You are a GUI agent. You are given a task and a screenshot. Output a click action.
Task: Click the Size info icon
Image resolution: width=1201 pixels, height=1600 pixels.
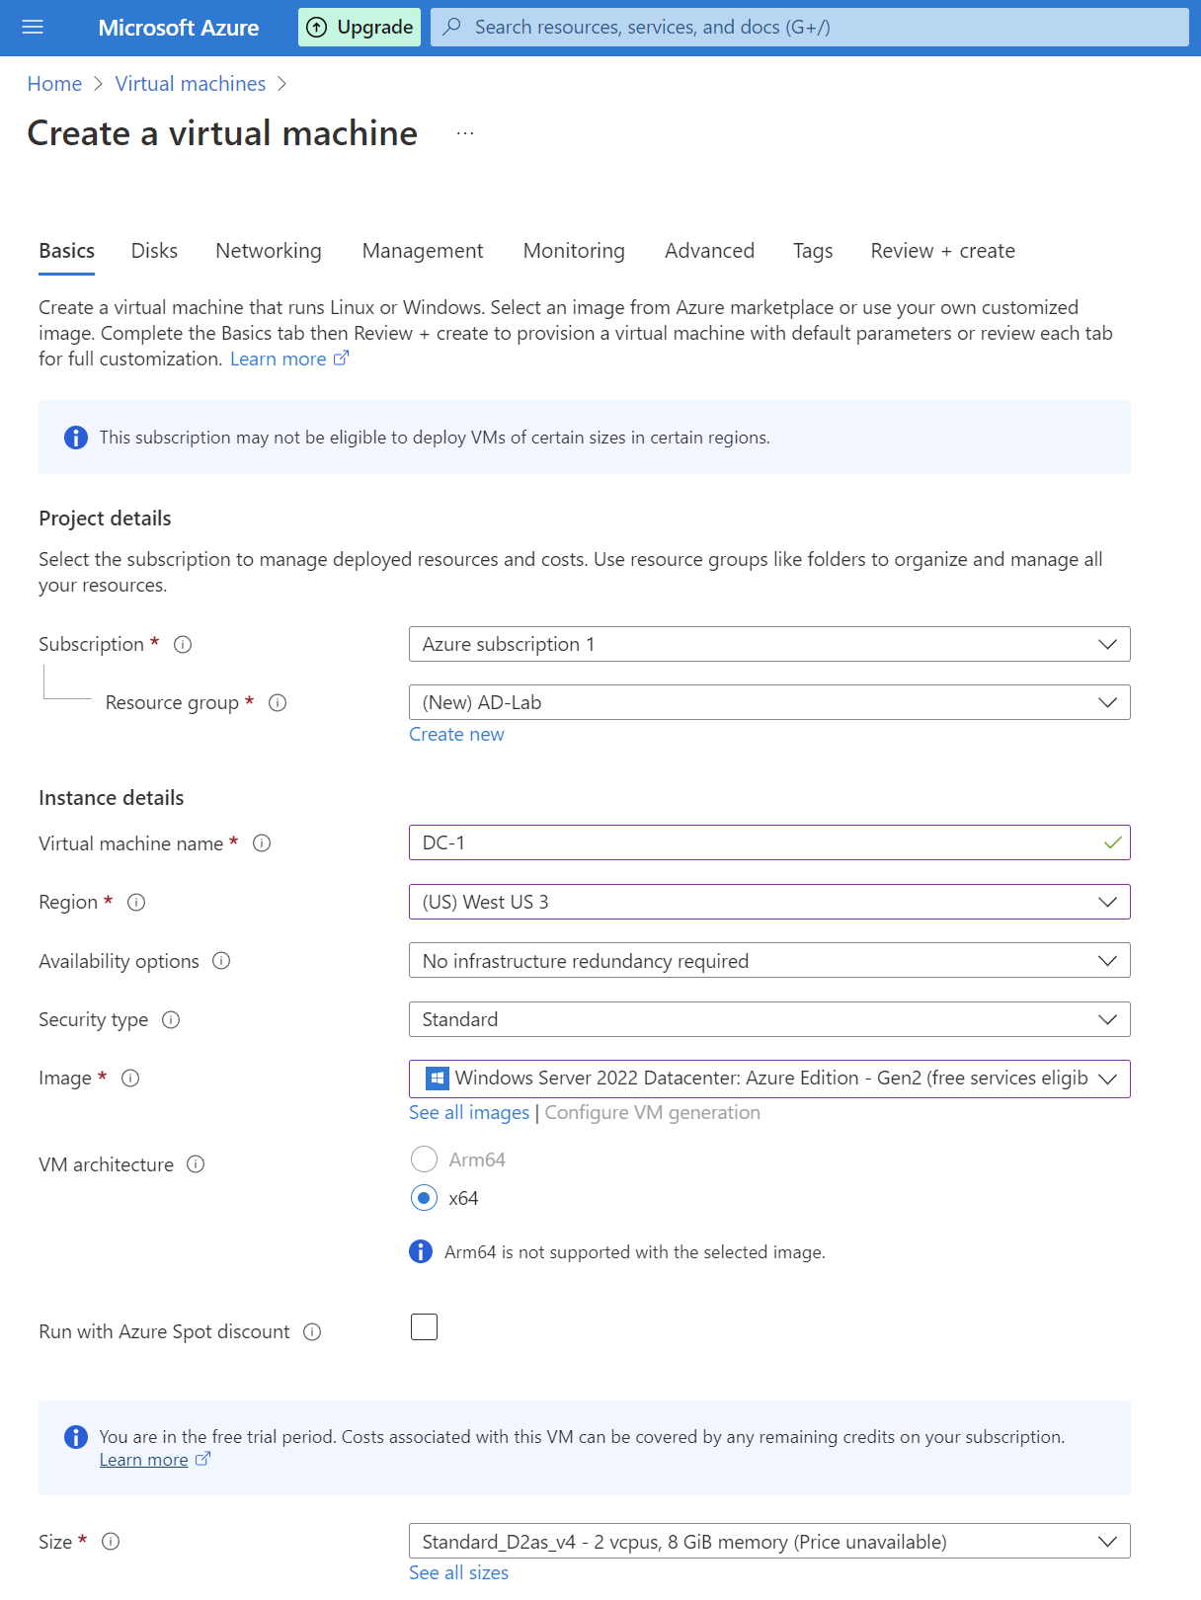coord(111,1542)
